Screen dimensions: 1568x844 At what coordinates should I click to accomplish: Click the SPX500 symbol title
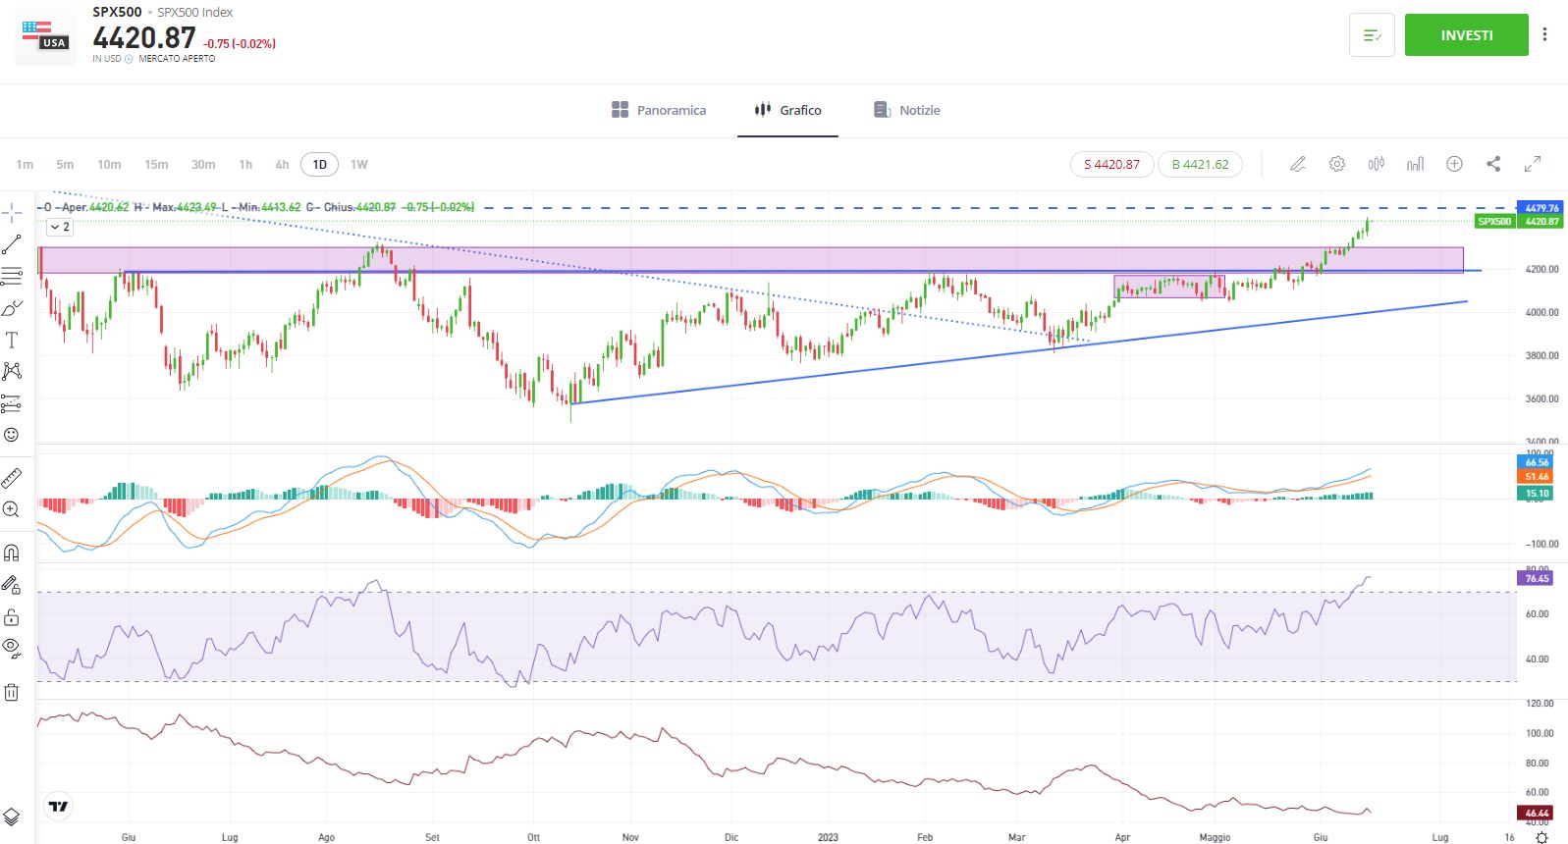(117, 12)
